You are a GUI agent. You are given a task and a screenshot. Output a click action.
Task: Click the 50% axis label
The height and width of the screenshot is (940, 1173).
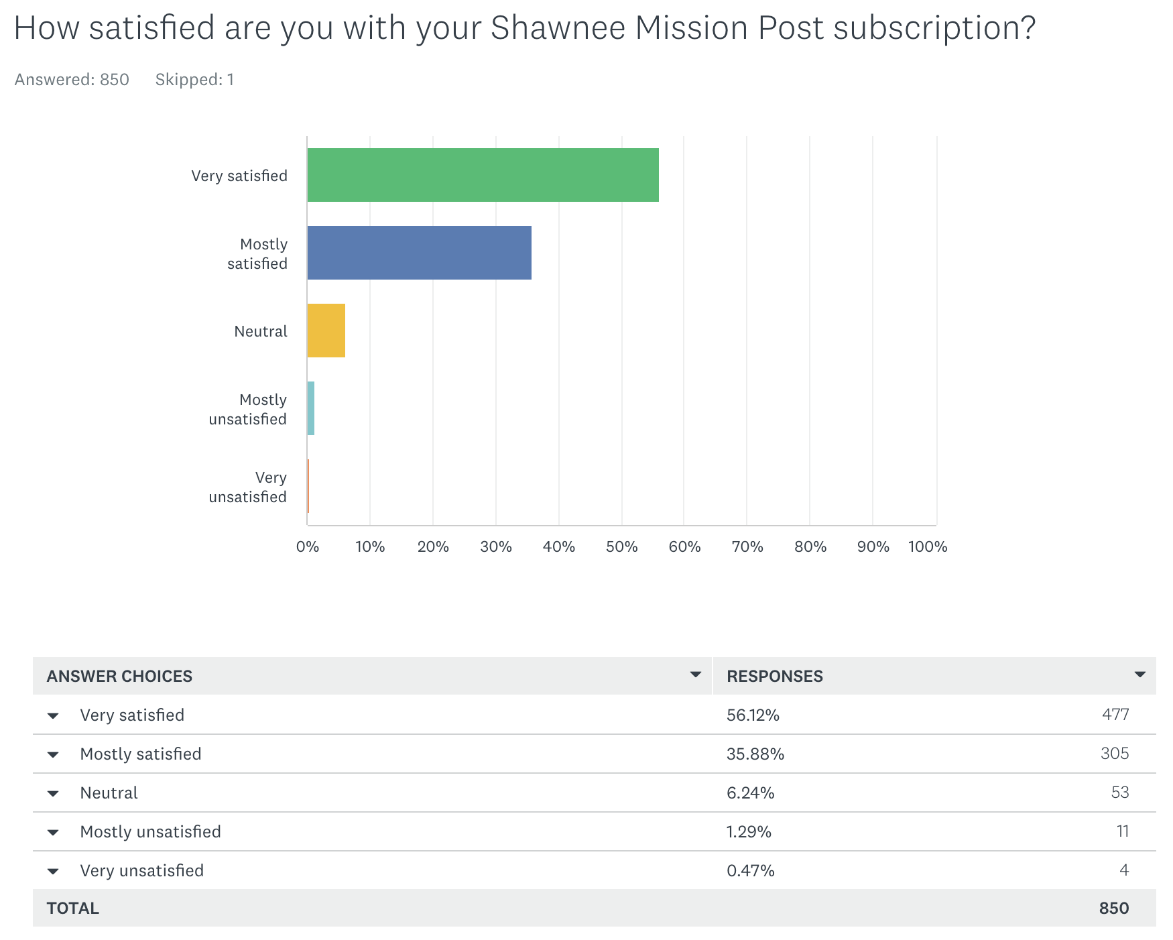pyautogui.click(x=621, y=547)
